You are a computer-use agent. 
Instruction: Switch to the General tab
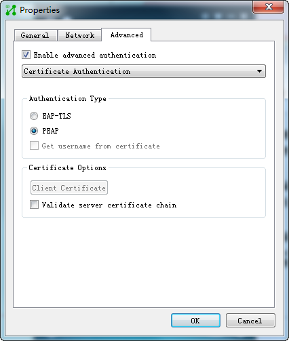(x=35, y=35)
